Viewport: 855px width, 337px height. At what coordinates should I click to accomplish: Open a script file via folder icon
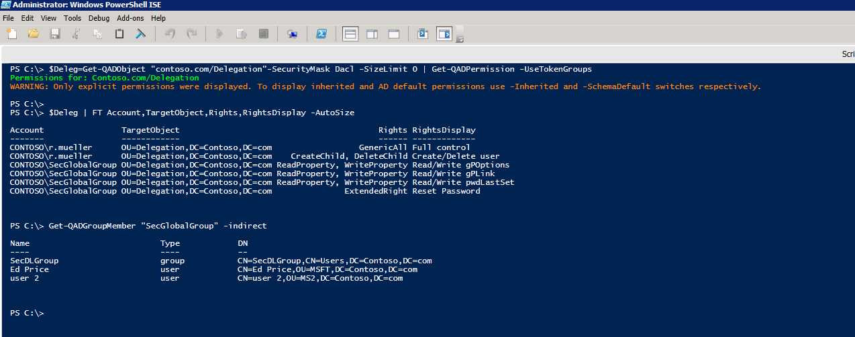(x=33, y=33)
